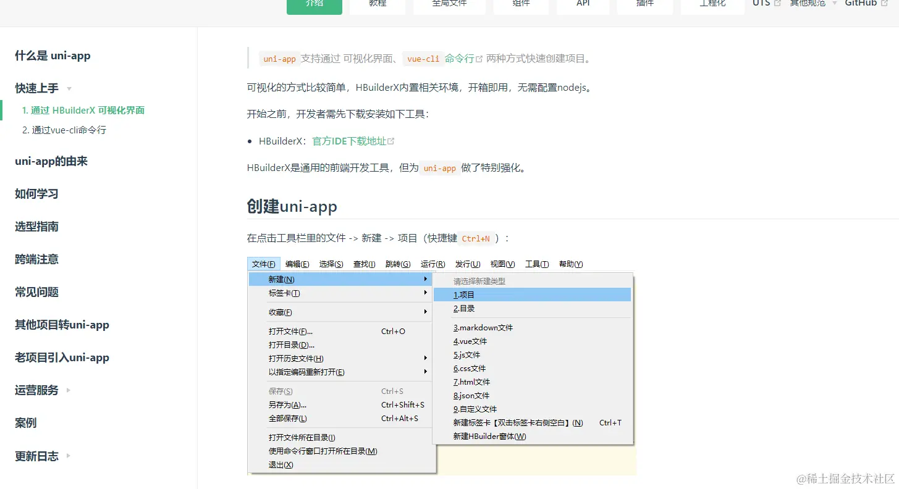The width and height of the screenshot is (899, 489).
Task: Select 1.项目 in the new submenu
Action: point(533,295)
